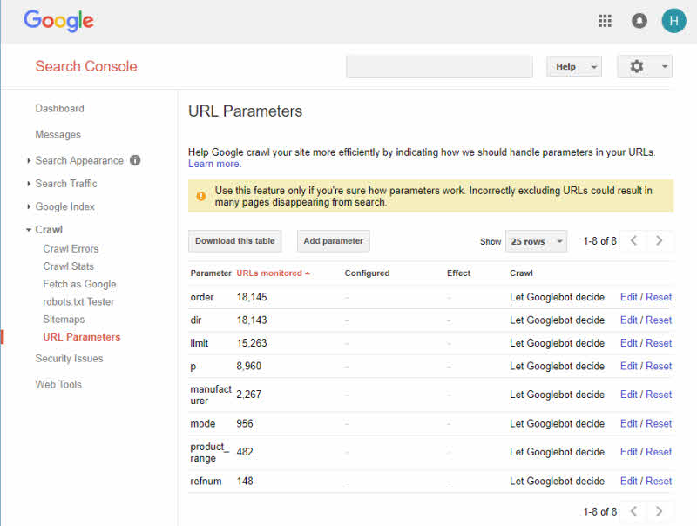Go to next page with the right arrow
This screenshot has height=526, width=697.
pos(660,240)
